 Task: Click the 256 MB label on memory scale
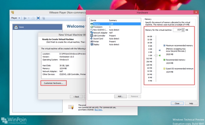(x=149, y=62)
